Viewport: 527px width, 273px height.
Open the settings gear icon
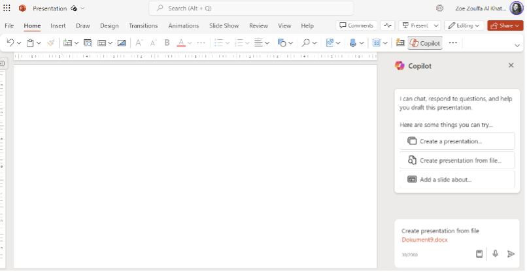[439, 8]
